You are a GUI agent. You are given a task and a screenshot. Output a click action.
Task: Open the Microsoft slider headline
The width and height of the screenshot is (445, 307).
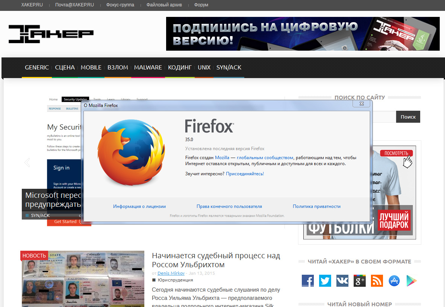coord(53,200)
